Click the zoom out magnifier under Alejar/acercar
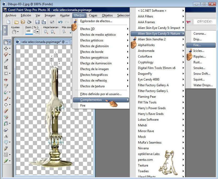The width and height of the screenshot is (218, 179). coord(46,32)
